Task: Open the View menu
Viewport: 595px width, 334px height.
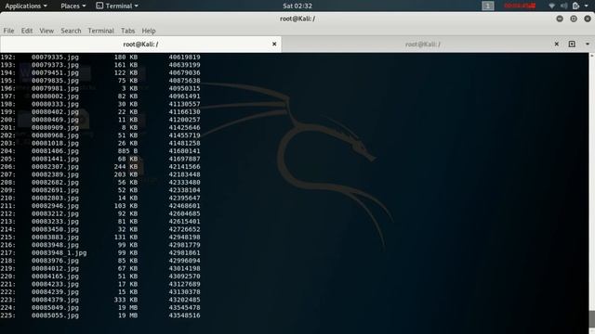Action: (x=46, y=31)
